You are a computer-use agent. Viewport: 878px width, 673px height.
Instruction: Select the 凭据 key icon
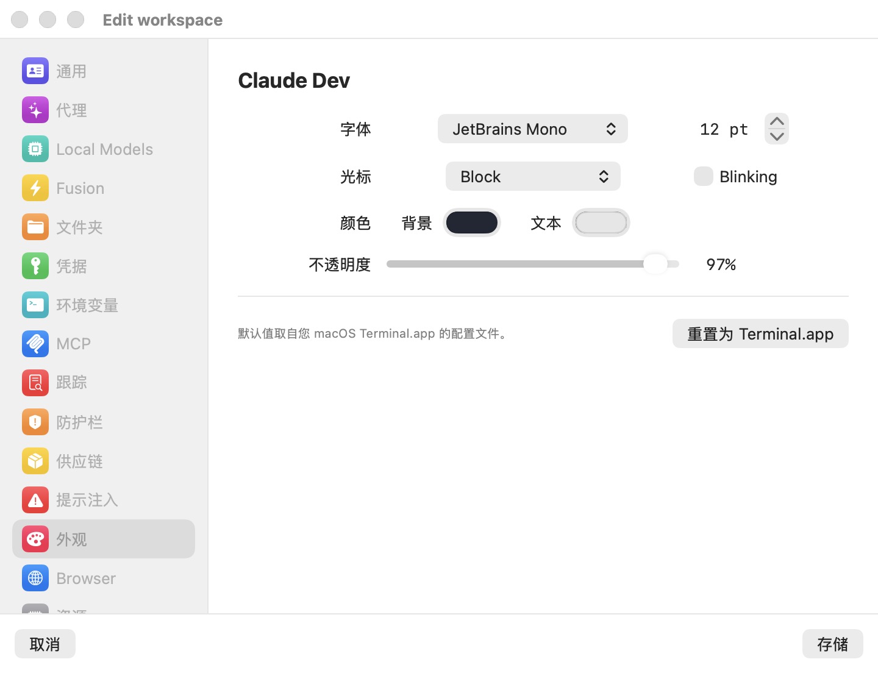coord(35,266)
